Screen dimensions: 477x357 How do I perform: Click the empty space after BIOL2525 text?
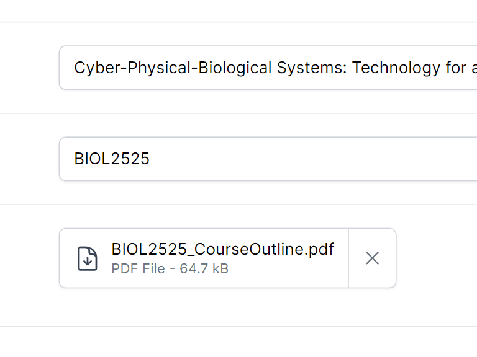[304, 159]
